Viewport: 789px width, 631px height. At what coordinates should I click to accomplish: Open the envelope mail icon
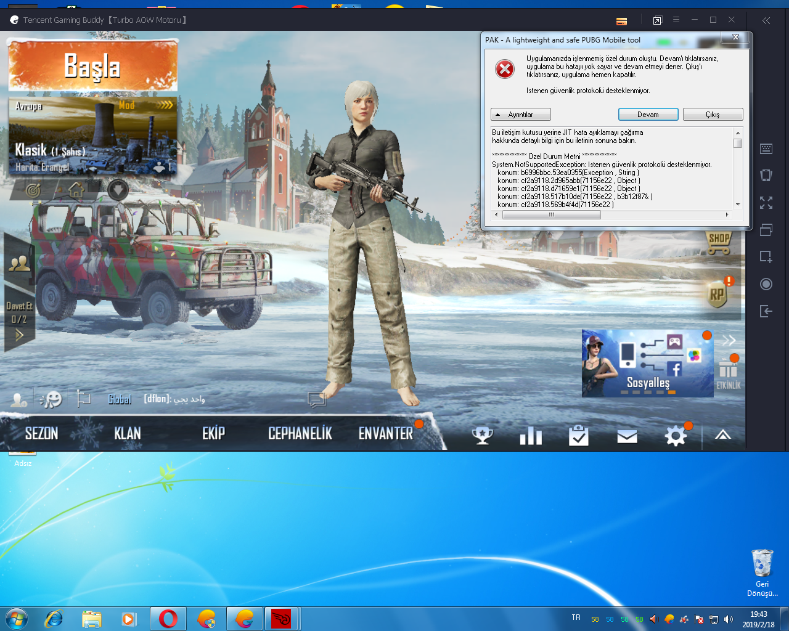coord(627,436)
